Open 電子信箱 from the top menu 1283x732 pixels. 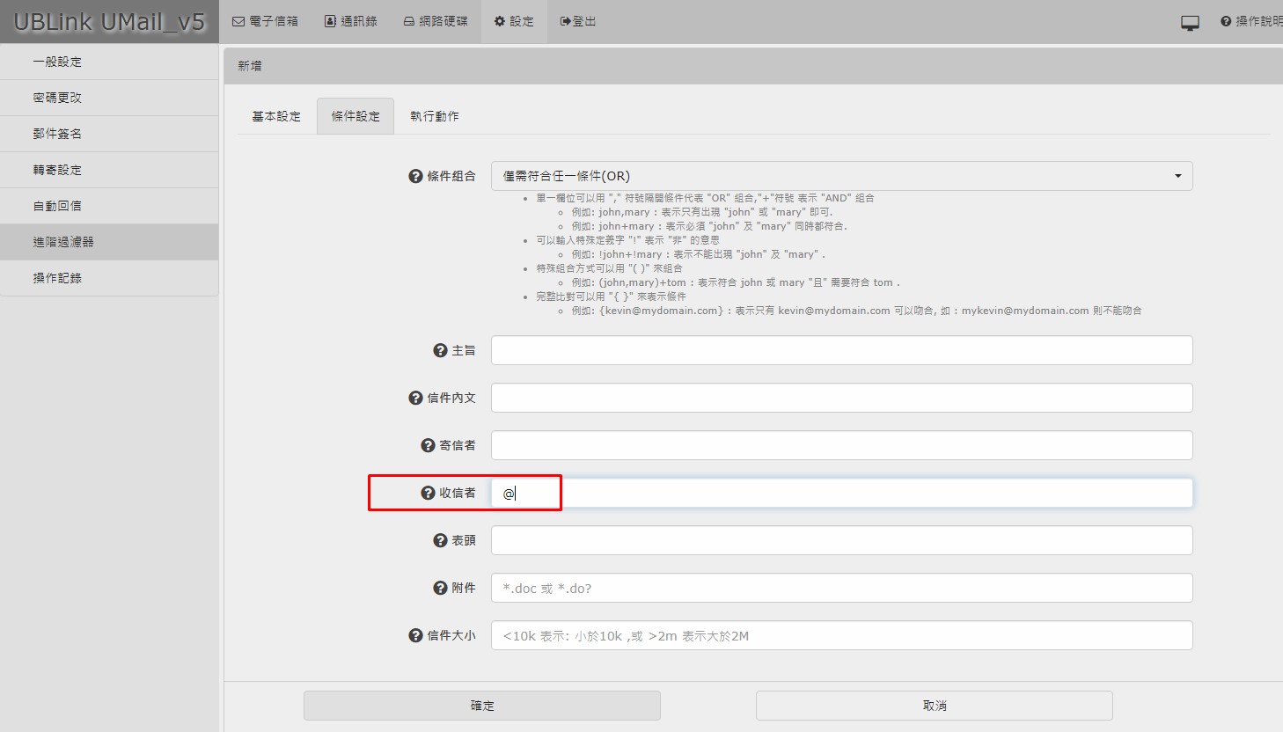266,21
